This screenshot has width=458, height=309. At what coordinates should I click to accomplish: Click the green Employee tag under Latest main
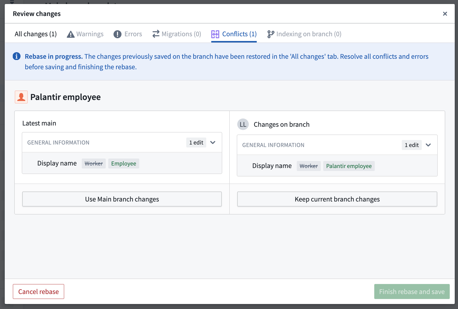(123, 163)
